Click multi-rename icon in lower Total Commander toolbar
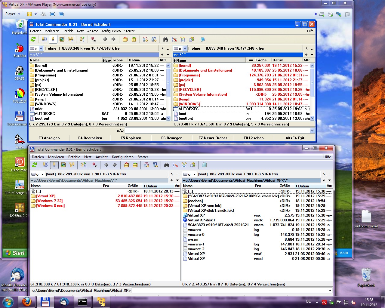This screenshot has width=385, height=308. pyautogui.click(x=175, y=165)
